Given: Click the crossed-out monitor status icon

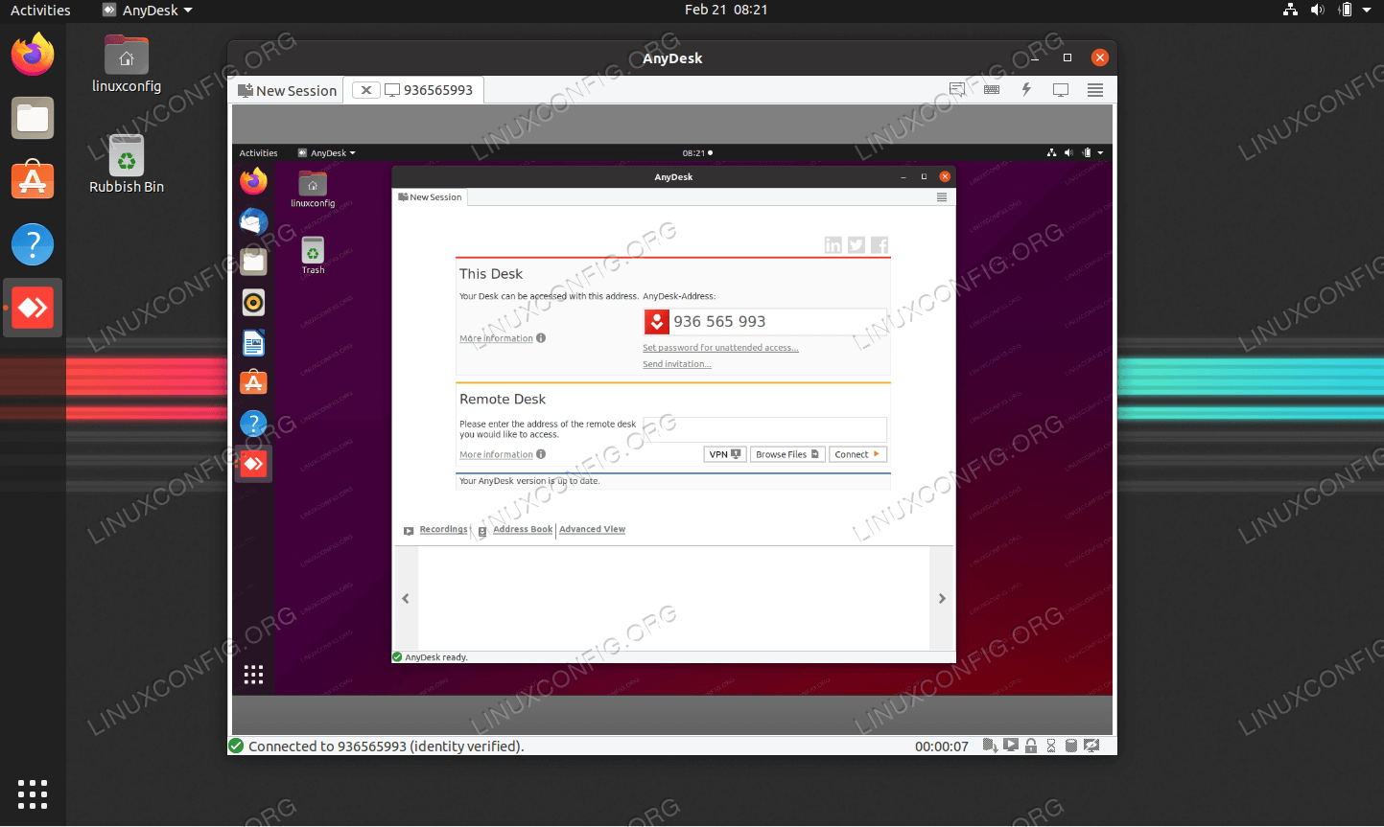Looking at the screenshot, I should (1091, 746).
